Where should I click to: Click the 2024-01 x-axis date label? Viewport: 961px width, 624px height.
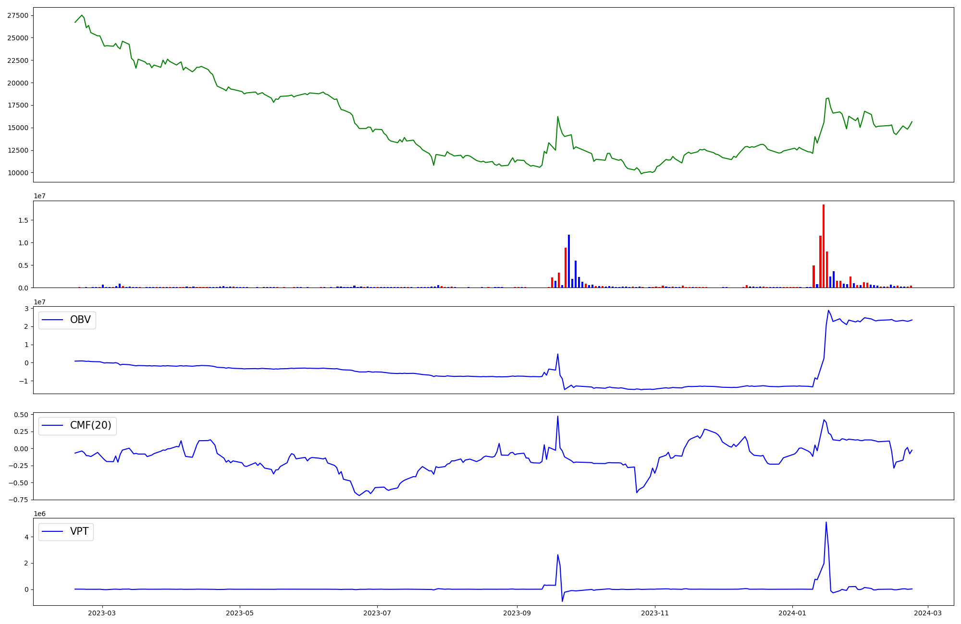click(x=792, y=613)
